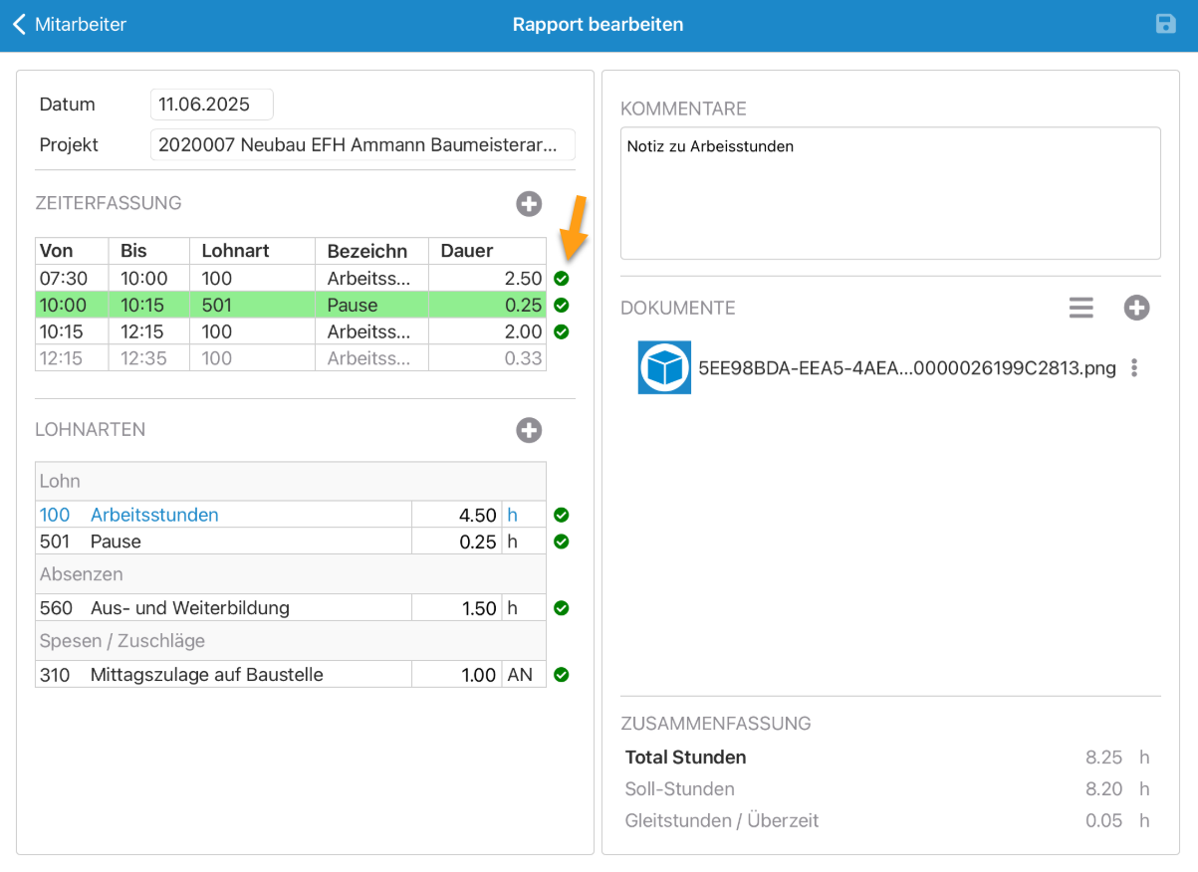The width and height of the screenshot is (1198, 872).
Task: Open the PNG document thumbnail icon
Action: 664,368
